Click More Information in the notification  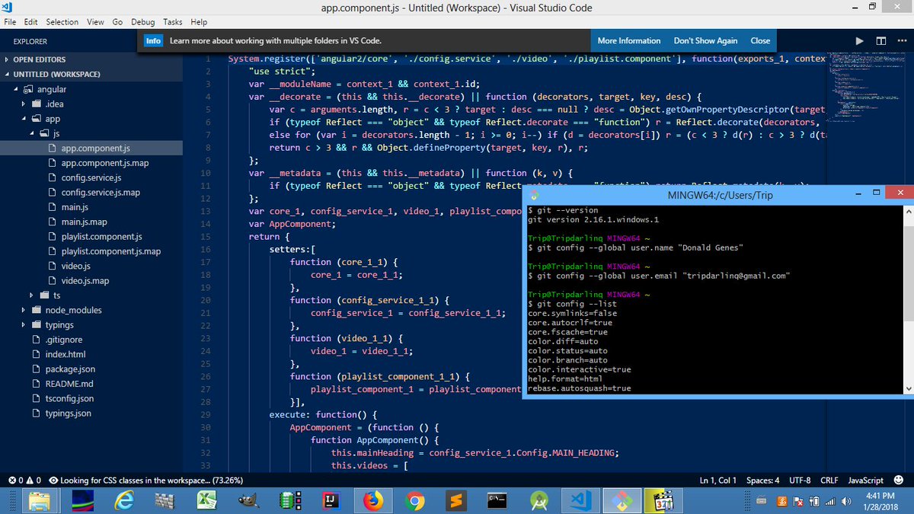(x=629, y=41)
